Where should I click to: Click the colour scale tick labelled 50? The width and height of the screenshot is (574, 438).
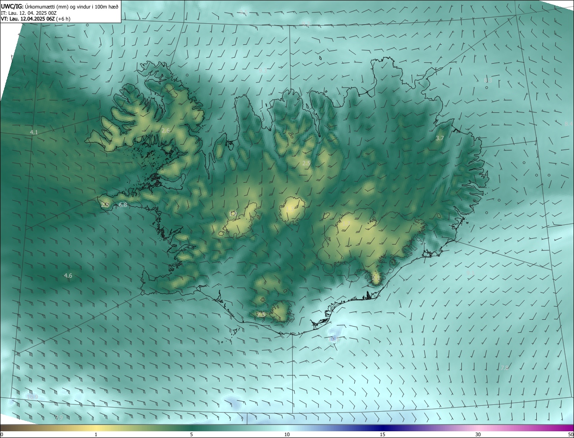click(570, 434)
